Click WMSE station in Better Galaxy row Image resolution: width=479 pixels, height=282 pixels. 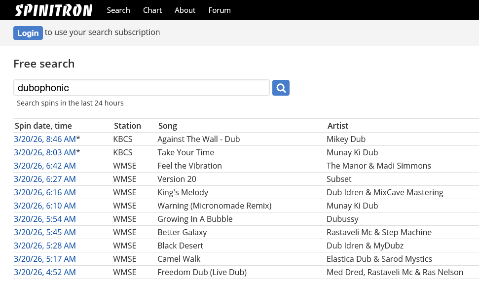pos(125,232)
